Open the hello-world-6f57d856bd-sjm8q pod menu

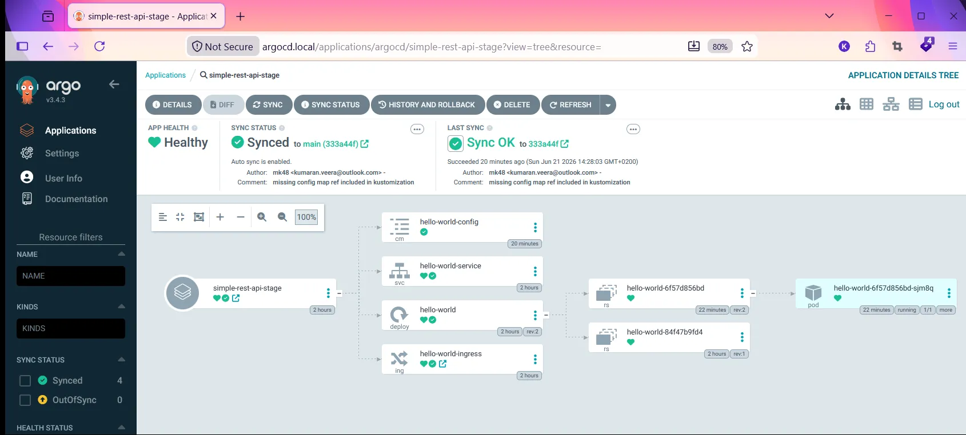click(x=949, y=293)
